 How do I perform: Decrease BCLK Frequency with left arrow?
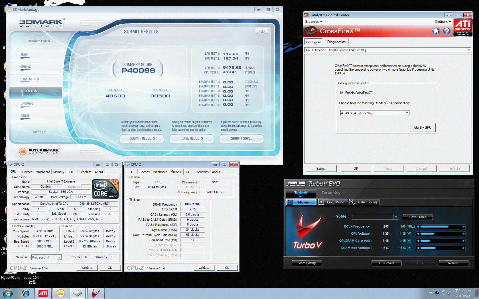[418, 227]
